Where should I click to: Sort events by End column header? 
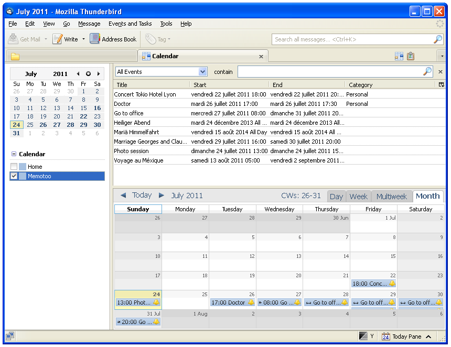click(x=307, y=85)
